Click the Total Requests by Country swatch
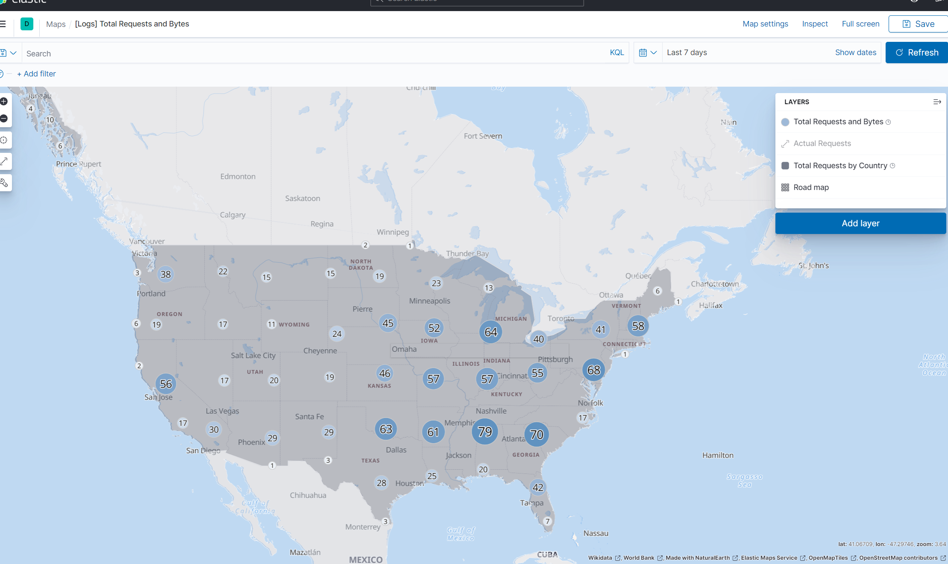Viewport: 948px width, 564px height. [x=785, y=166]
